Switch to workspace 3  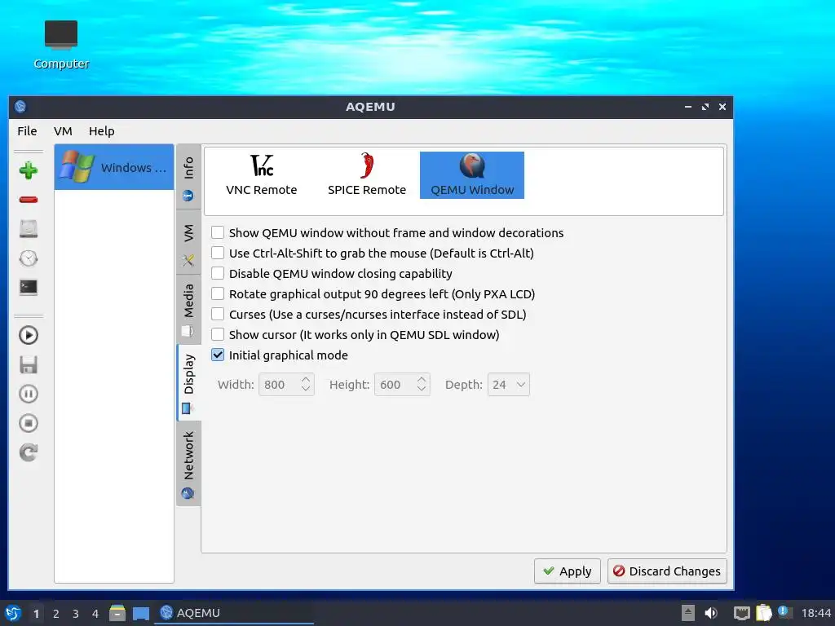(76, 614)
